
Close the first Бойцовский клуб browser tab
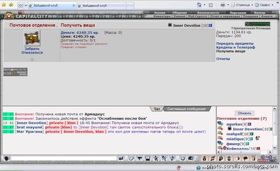tap(74, 6)
